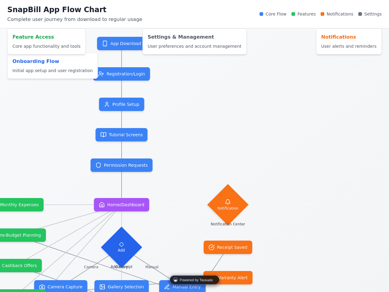Select the Permission Requests node label
The width and height of the screenshot is (389, 292).
[126, 165]
